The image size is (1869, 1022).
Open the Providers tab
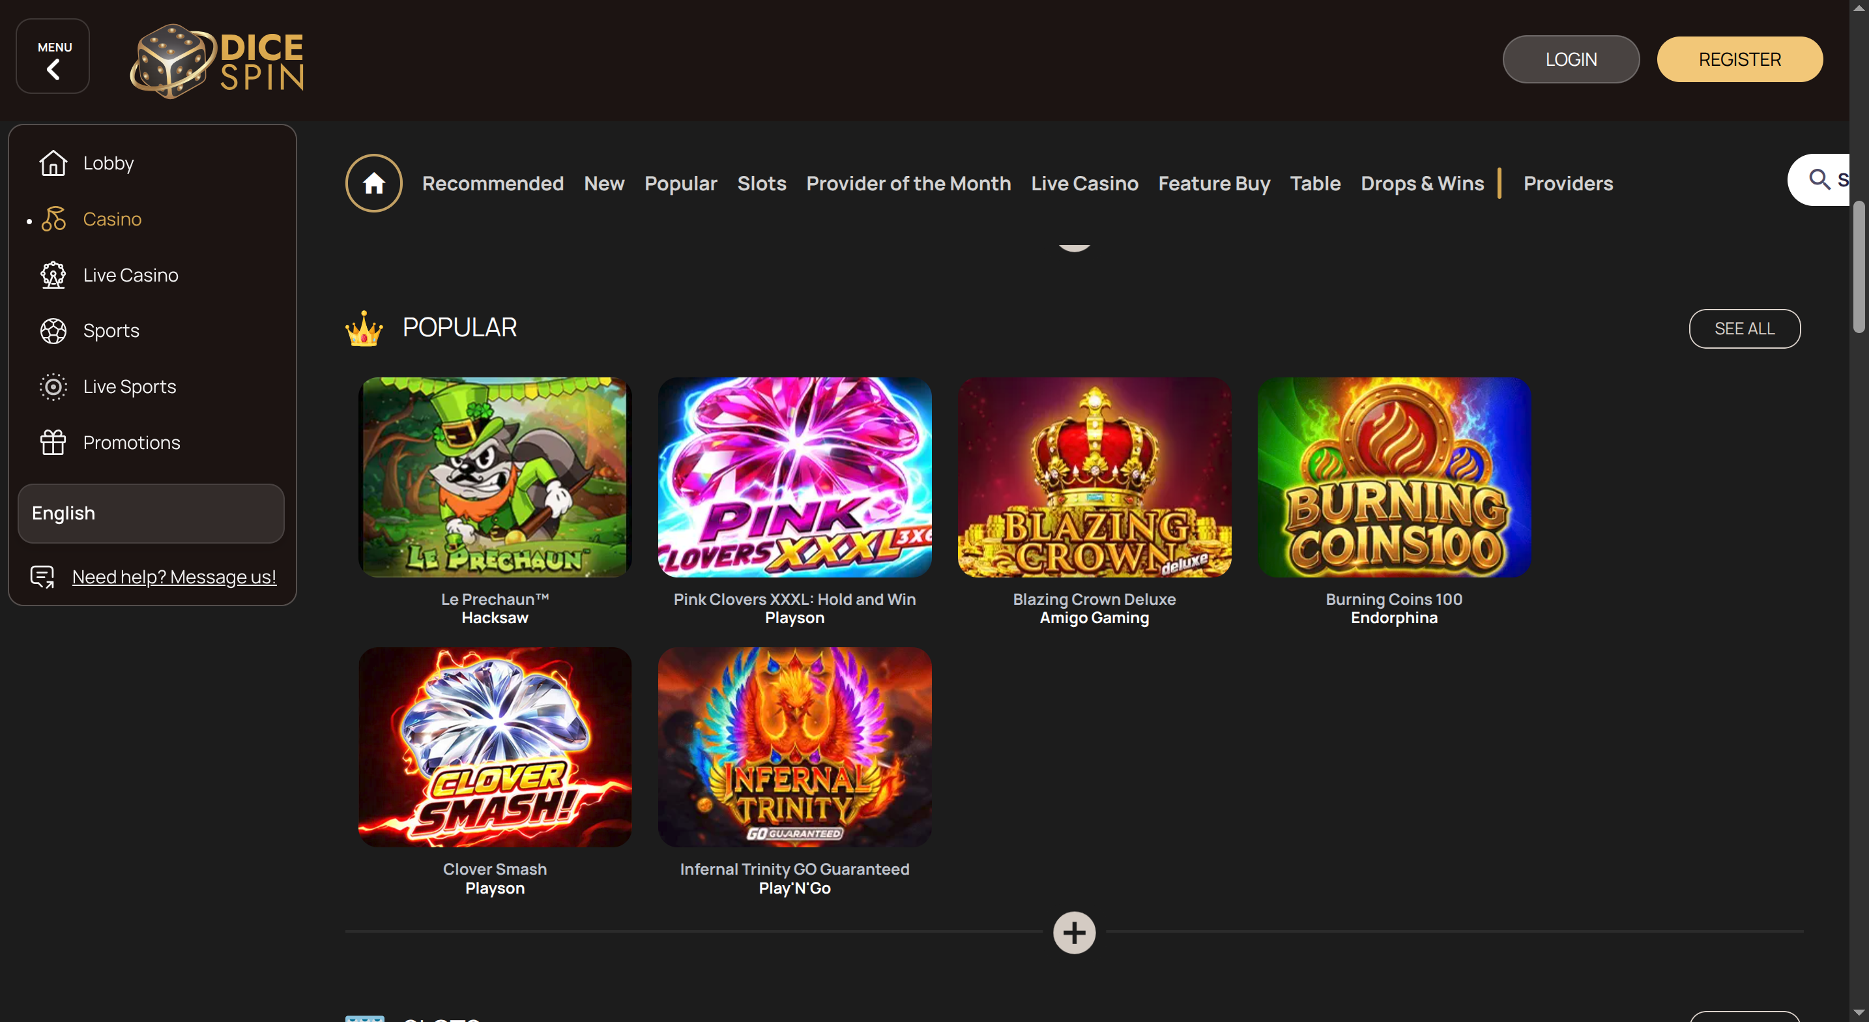[x=1568, y=184]
